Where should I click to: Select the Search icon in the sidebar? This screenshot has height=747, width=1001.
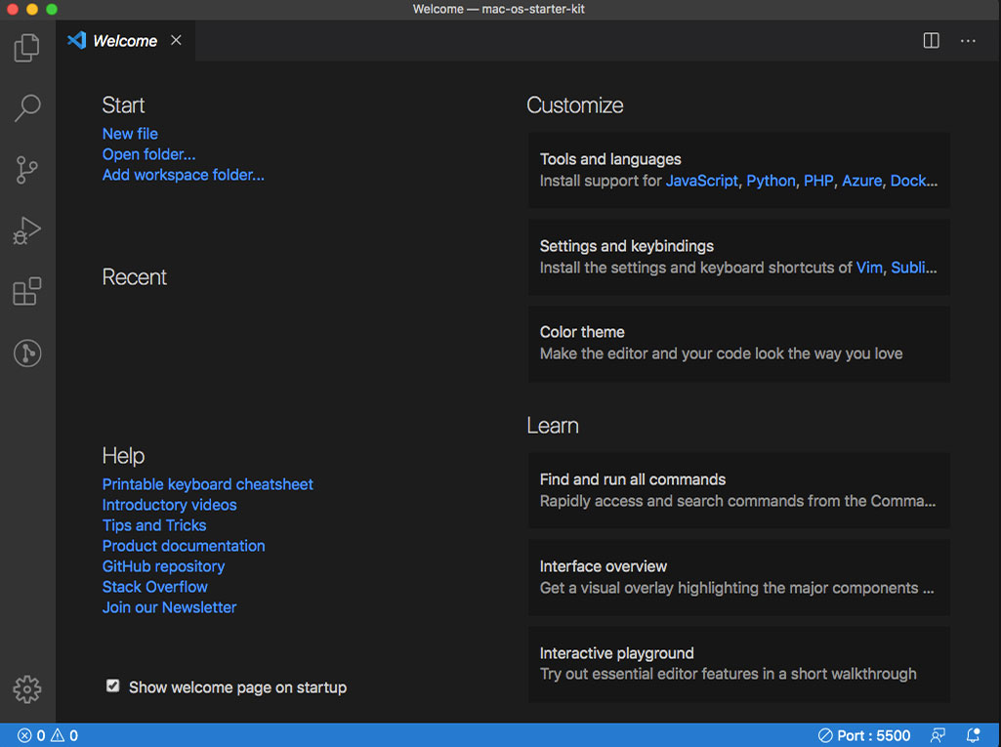point(26,108)
